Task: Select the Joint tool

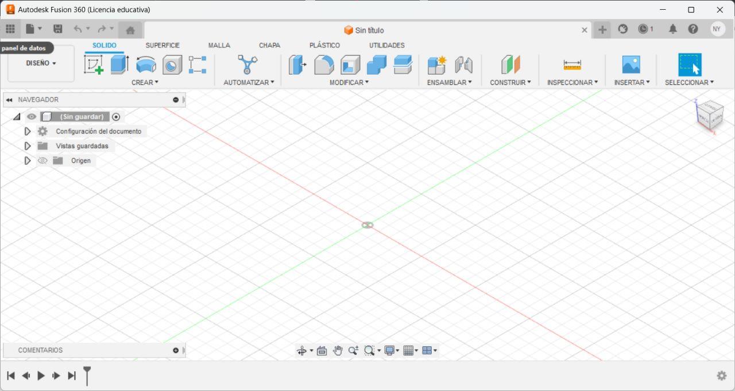Action: 463,64
